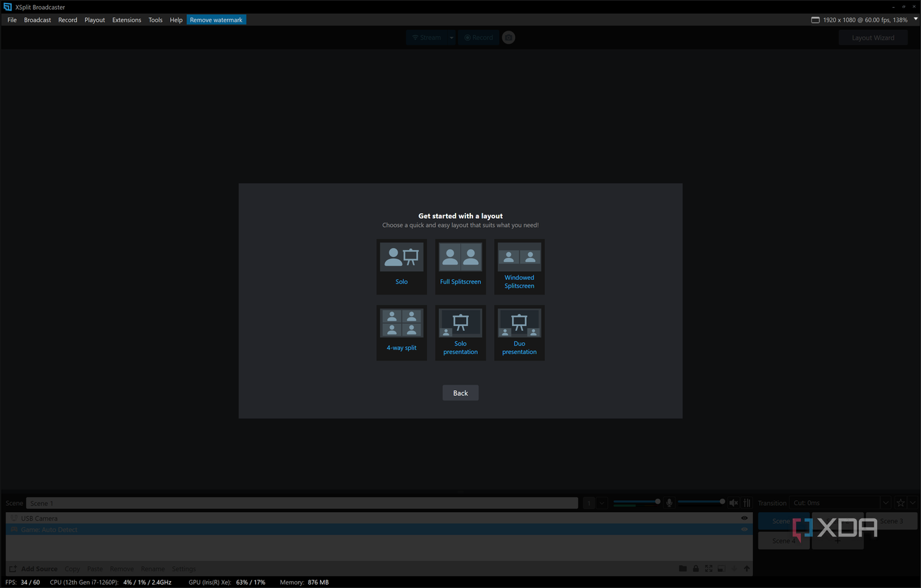Click the folder icon in sources toolbar
Viewport: 921px width, 588px height.
coord(683,569)
